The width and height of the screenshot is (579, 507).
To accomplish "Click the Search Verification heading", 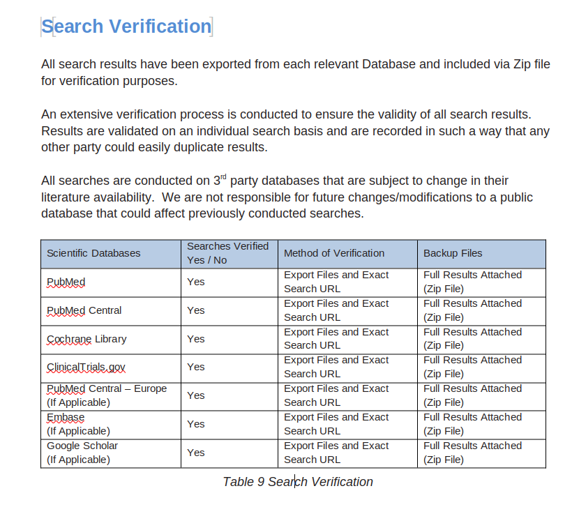I will pyautogui.click(x=126, y=27).
